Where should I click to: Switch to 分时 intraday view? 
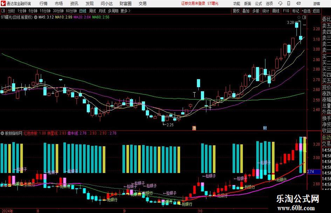tap(12, 11)
